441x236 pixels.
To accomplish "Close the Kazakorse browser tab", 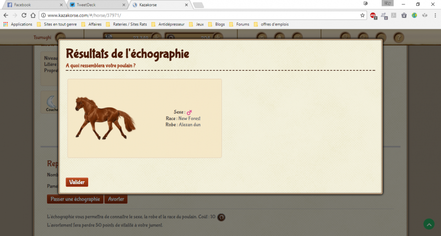I will (x=186, y=4).
